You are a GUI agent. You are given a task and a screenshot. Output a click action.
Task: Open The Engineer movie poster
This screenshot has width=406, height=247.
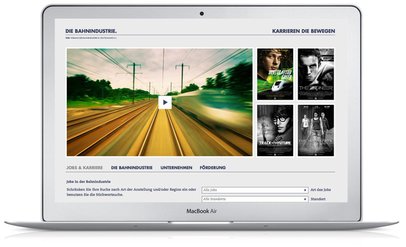(x=316, y=74)
